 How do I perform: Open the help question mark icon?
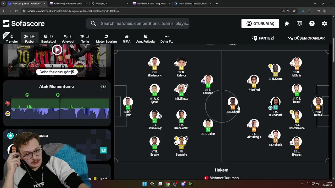point(312,23)
